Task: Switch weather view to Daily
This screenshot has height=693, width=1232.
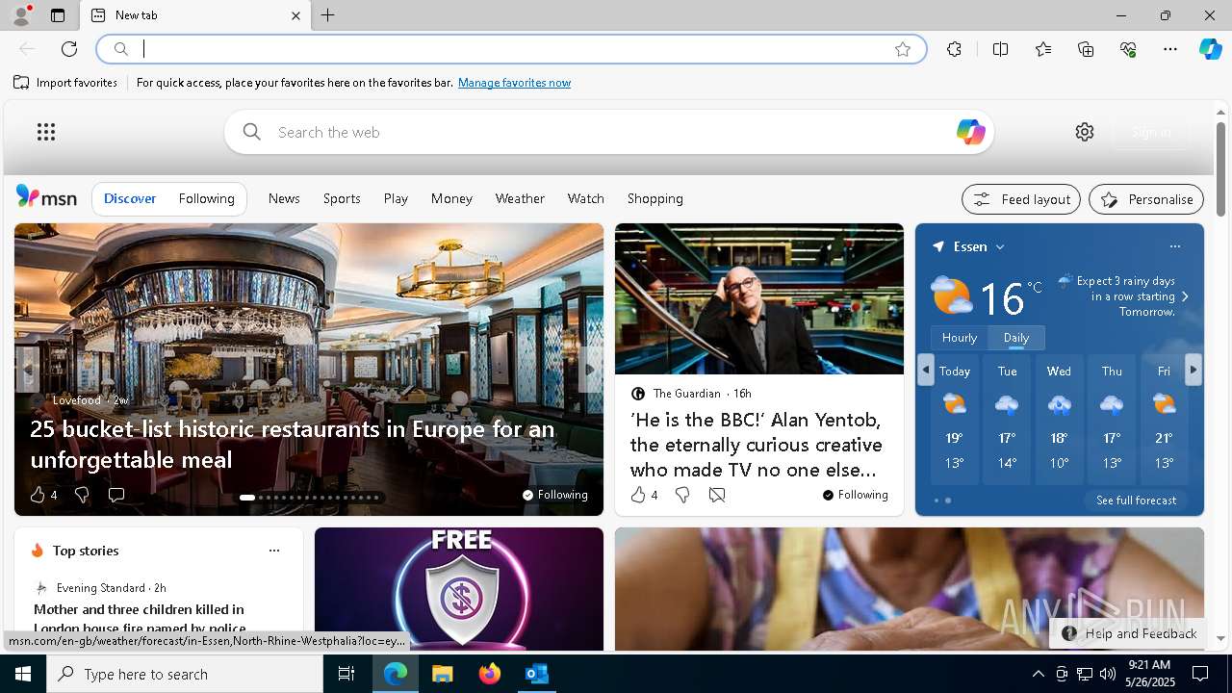Action: pos(1016,338)
